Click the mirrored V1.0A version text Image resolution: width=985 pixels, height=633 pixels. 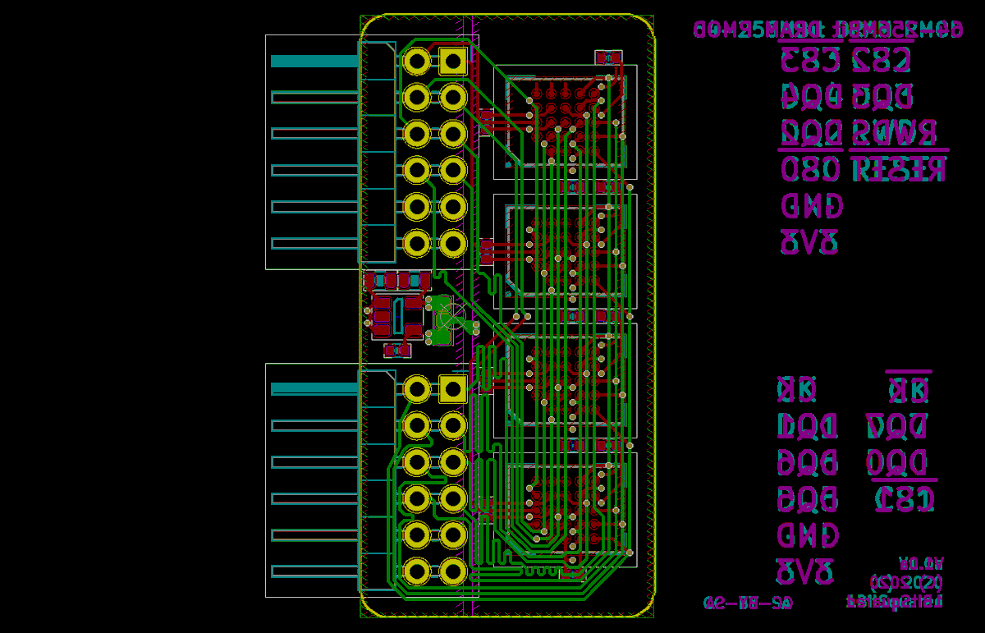pos(921,564)
